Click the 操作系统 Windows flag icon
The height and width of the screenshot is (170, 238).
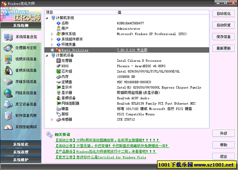(x=58, y=34)
